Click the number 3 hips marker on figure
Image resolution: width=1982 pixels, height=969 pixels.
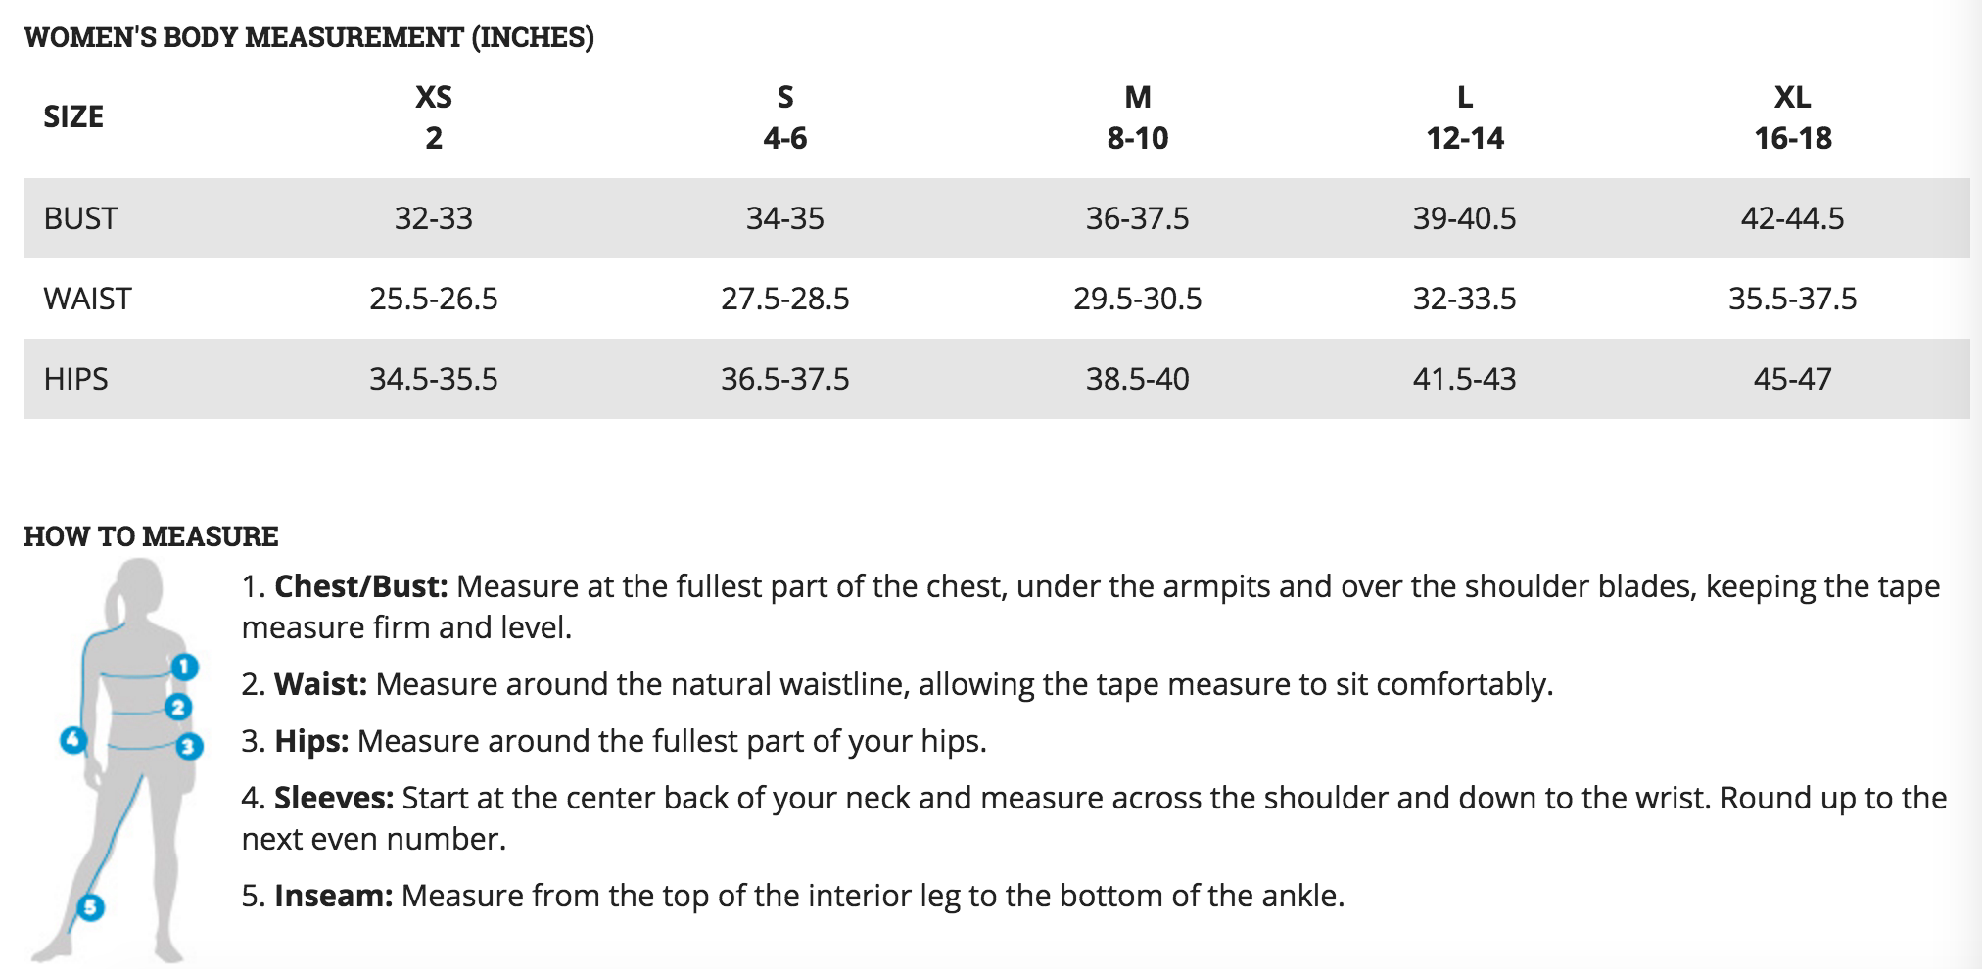(189, 747)
